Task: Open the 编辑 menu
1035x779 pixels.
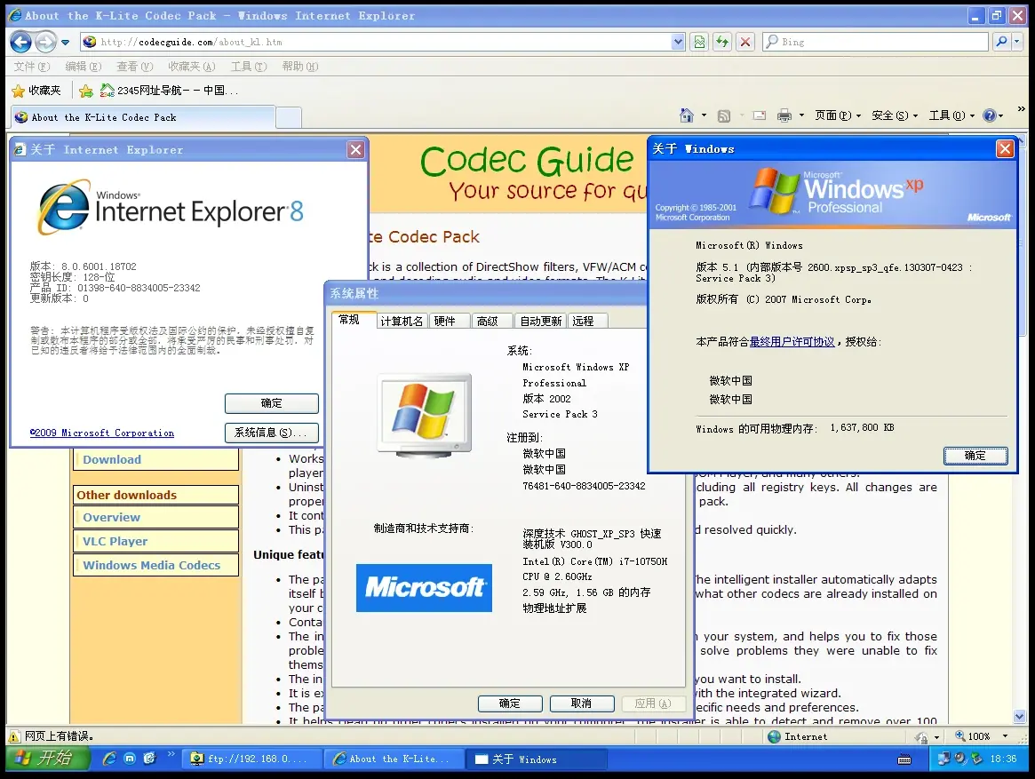Action: click(84, 67)
